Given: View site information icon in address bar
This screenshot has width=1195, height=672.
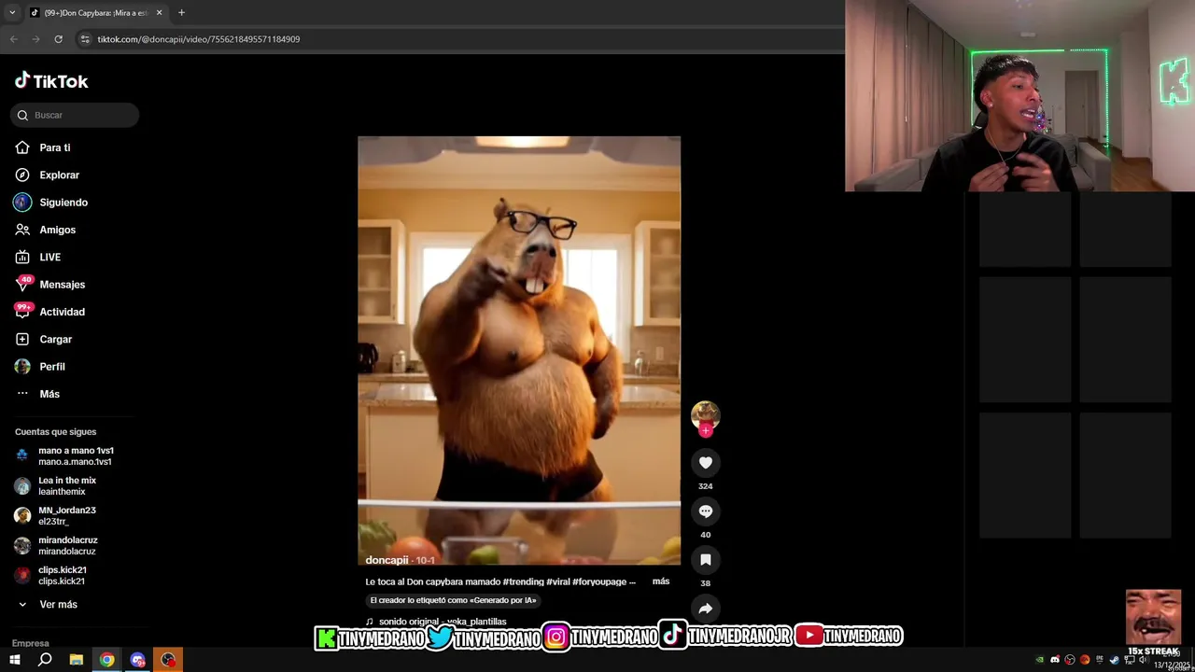Looking at the screenshot, I should (x=85, y=39).
